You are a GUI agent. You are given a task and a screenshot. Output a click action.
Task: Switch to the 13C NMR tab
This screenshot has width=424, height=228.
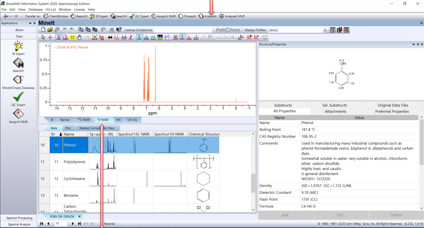click(84, 120)
